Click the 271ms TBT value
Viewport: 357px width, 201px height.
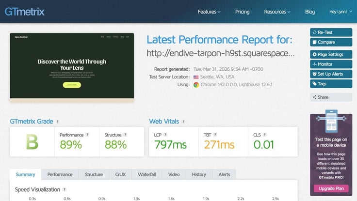click(x=219, y=145)
